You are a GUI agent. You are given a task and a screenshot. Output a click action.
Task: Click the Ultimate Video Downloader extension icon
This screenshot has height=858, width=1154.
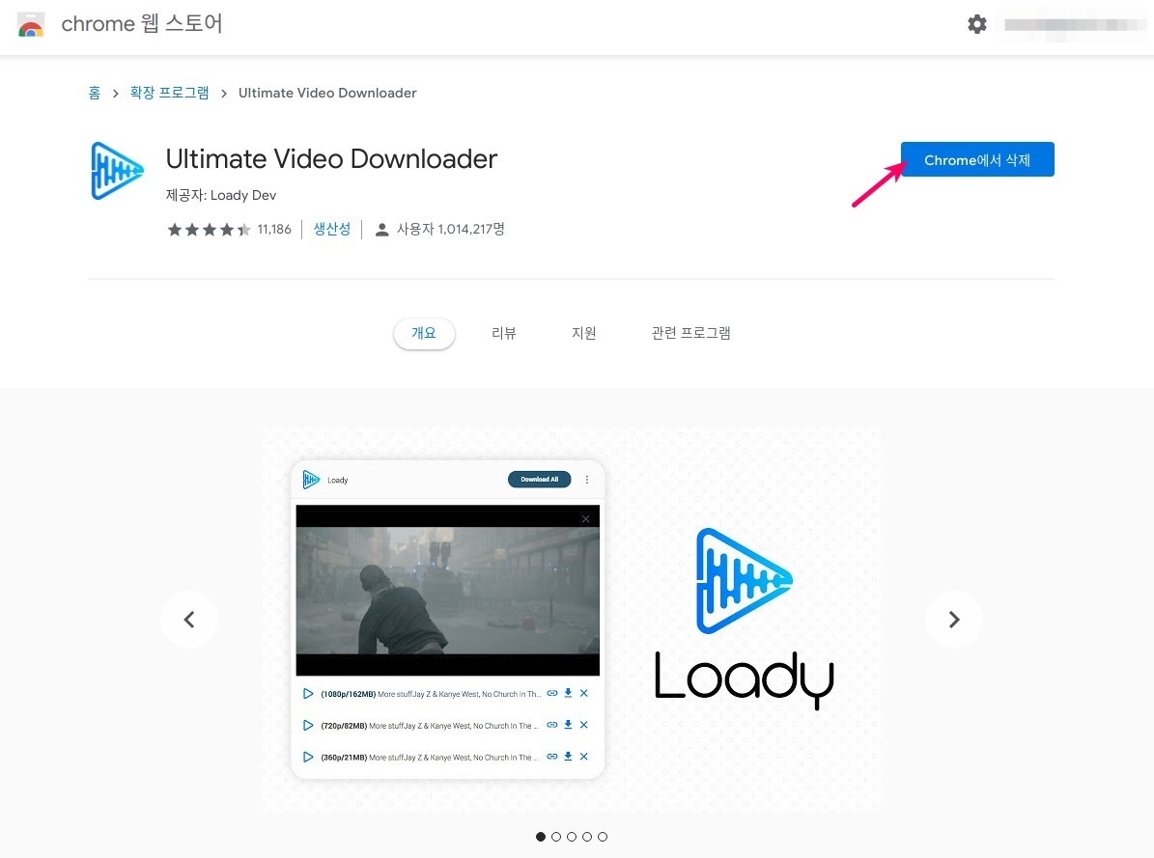pos(117,171)
